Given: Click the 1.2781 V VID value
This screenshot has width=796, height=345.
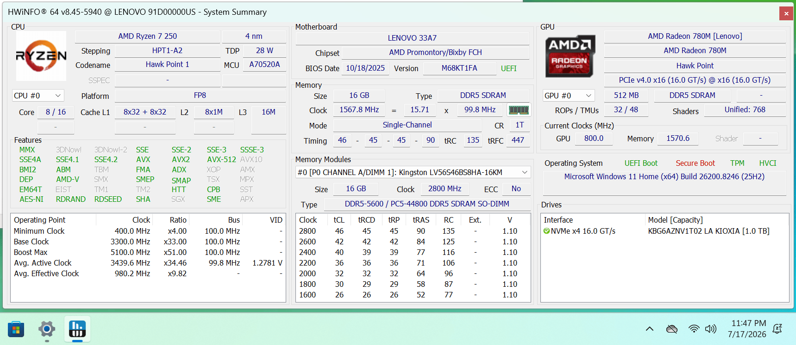Looking at the screenshot, I should pos(267,263).
